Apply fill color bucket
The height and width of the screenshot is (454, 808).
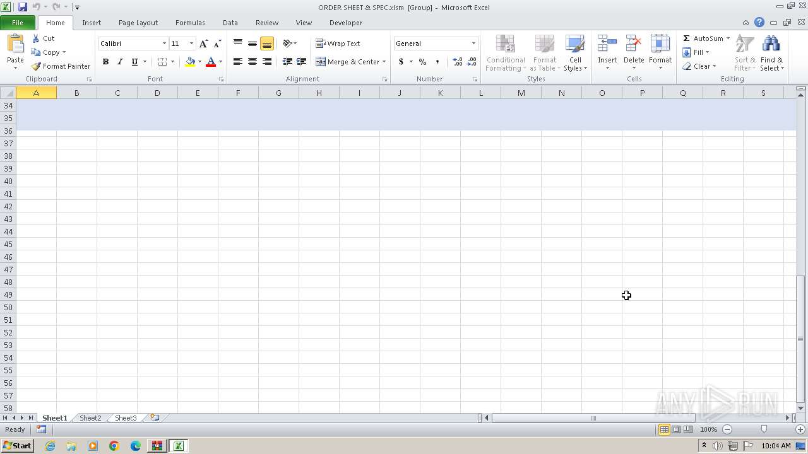190,62
